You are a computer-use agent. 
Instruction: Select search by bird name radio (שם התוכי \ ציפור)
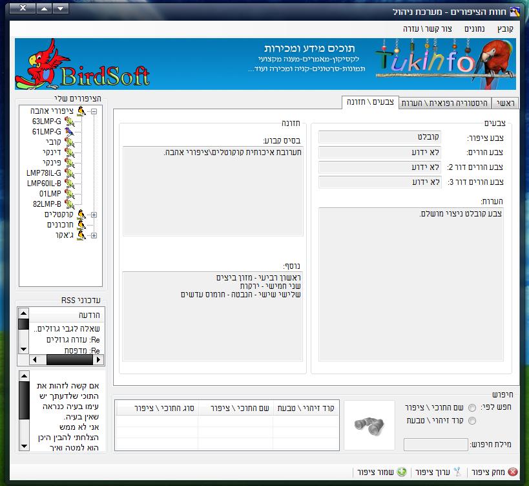[x=472, y=408]
